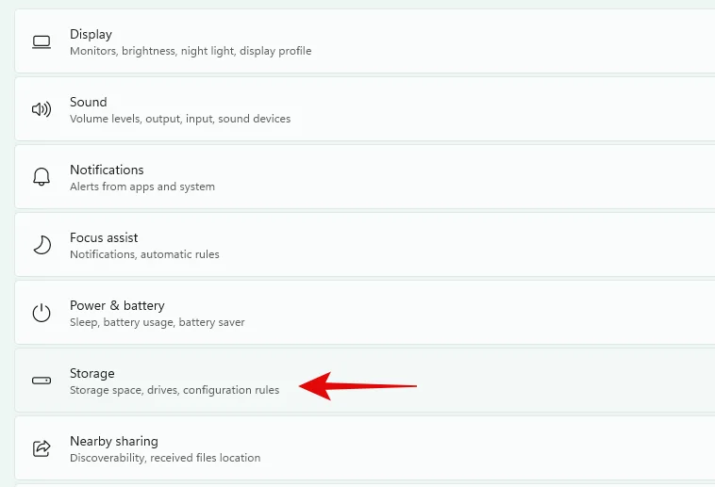Click 'Volume levels, output, input' description
715x487 pixels.
click(141, 119)
